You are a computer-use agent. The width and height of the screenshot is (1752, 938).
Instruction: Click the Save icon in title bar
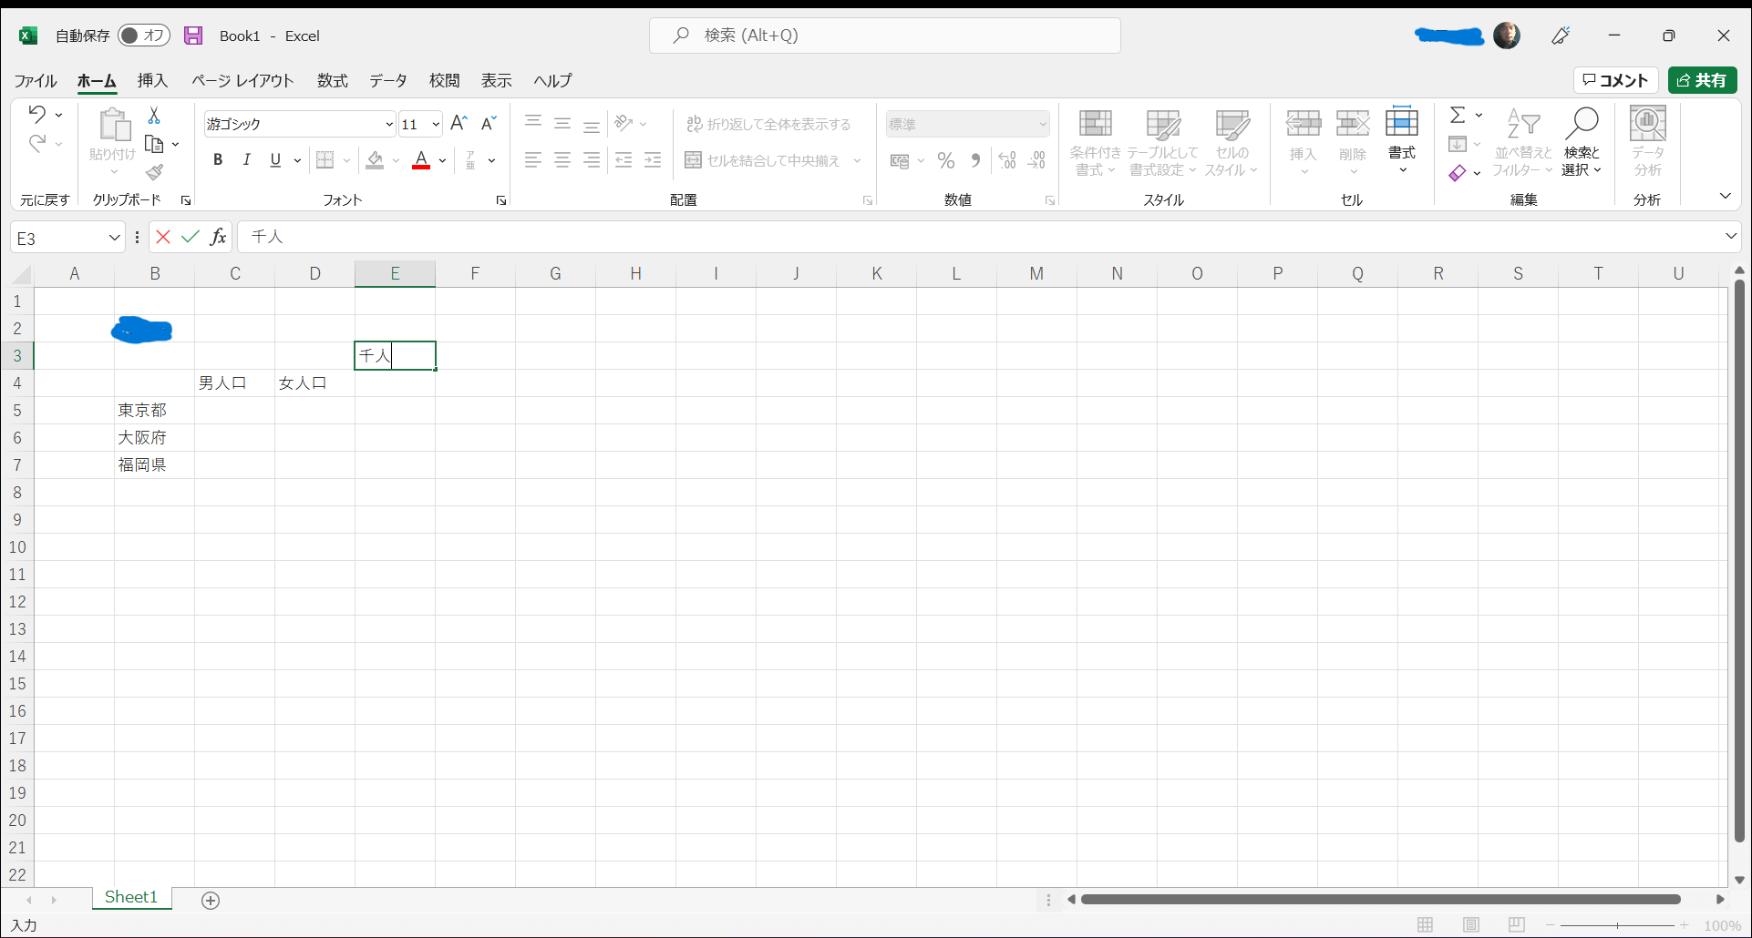coord(193,36)
